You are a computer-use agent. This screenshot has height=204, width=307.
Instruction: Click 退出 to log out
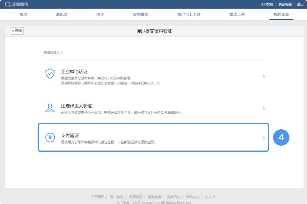click(x=300, y=4)
